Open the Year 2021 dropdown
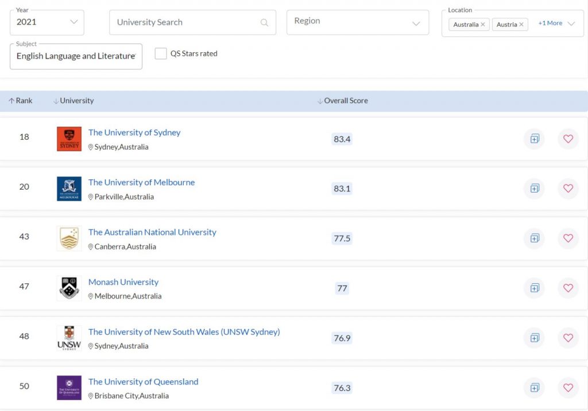 pos(47,22)
